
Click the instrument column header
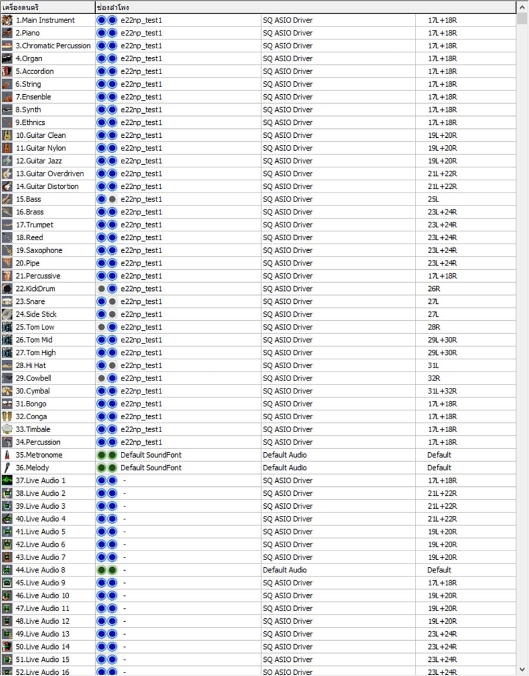(x=48, y=7)
